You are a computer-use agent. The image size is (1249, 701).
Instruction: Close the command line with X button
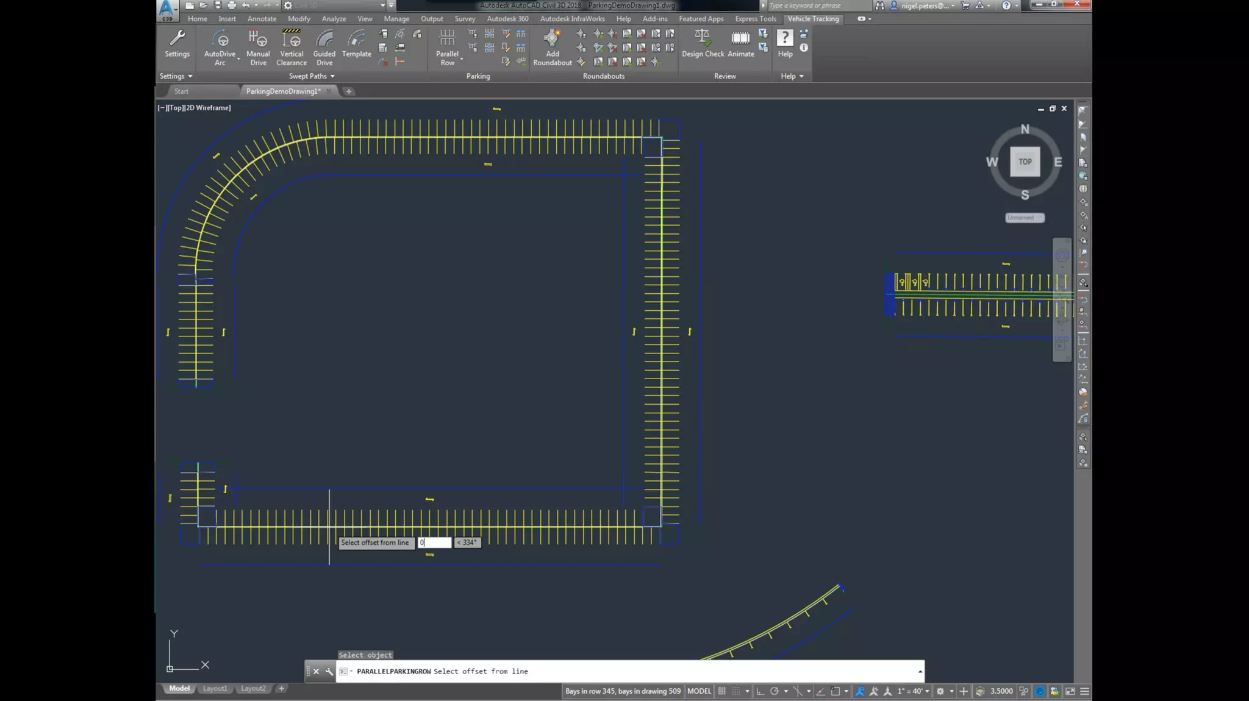pos(316,671)
